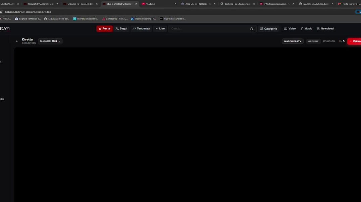
Task: Expand the Modalità OBS dropdown
Action: click(x=50, y=41)
